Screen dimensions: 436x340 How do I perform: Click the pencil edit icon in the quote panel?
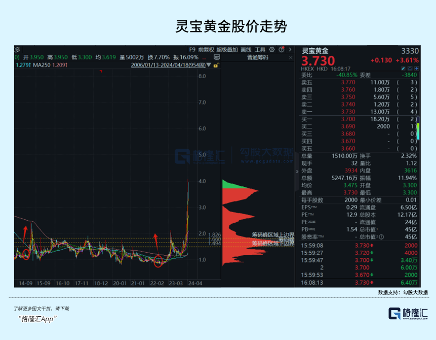coord(403,67)
